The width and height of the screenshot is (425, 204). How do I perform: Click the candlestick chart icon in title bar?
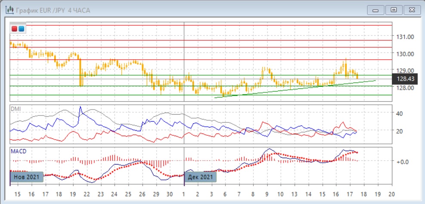(9, 10)
